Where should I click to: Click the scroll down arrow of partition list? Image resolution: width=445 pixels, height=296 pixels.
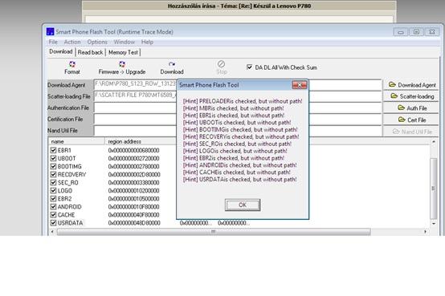(x=434, y=224)
